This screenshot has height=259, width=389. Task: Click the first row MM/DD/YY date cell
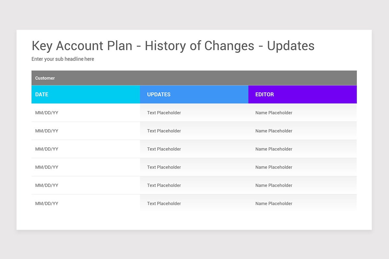click(47, 113)
